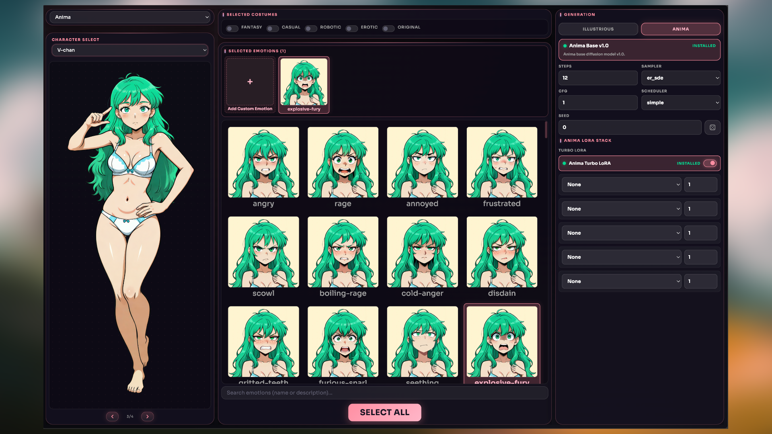Remove the selected explosive-fury emotion chip

pyautogui.click(x=304, y=85)
